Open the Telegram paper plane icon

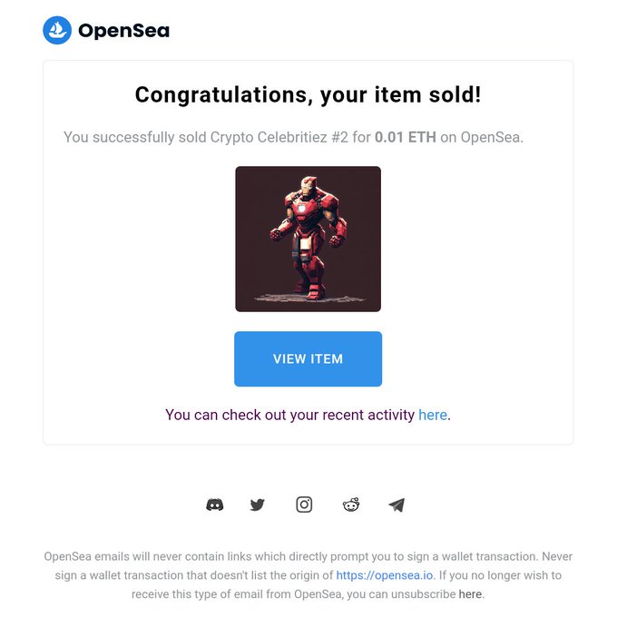point(397,504)
